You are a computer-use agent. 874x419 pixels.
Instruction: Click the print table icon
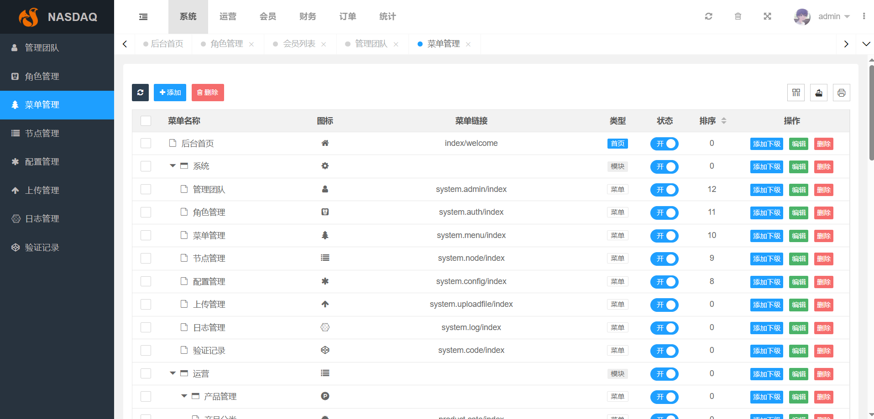click(841, 93)
